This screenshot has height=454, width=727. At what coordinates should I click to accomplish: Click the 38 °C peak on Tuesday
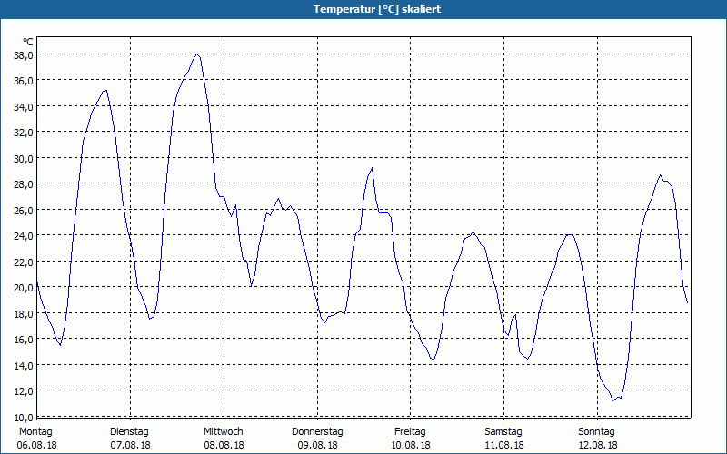(x=197, y=54)
